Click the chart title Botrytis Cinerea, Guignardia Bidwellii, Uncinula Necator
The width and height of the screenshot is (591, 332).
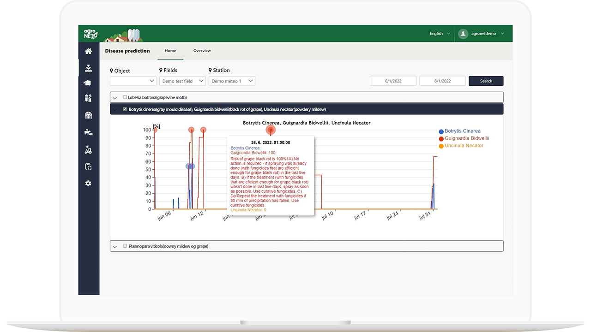point(307,123)
